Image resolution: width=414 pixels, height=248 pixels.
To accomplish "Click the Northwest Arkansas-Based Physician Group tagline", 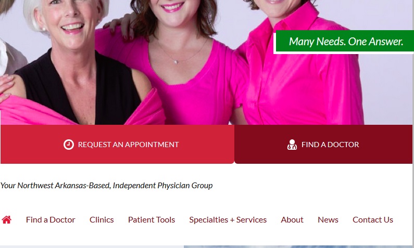I will (x=106, y=185).
